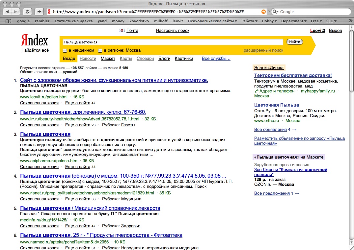Click the Safari forward arrow button
Viewport: 354px width, 250px height.
click(15, 12)
